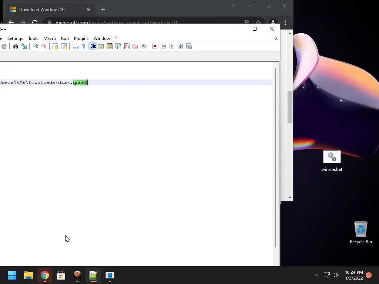Maximize the Notepad++ window
Screen dimensions: 379x284
click(x=255, y=29)
